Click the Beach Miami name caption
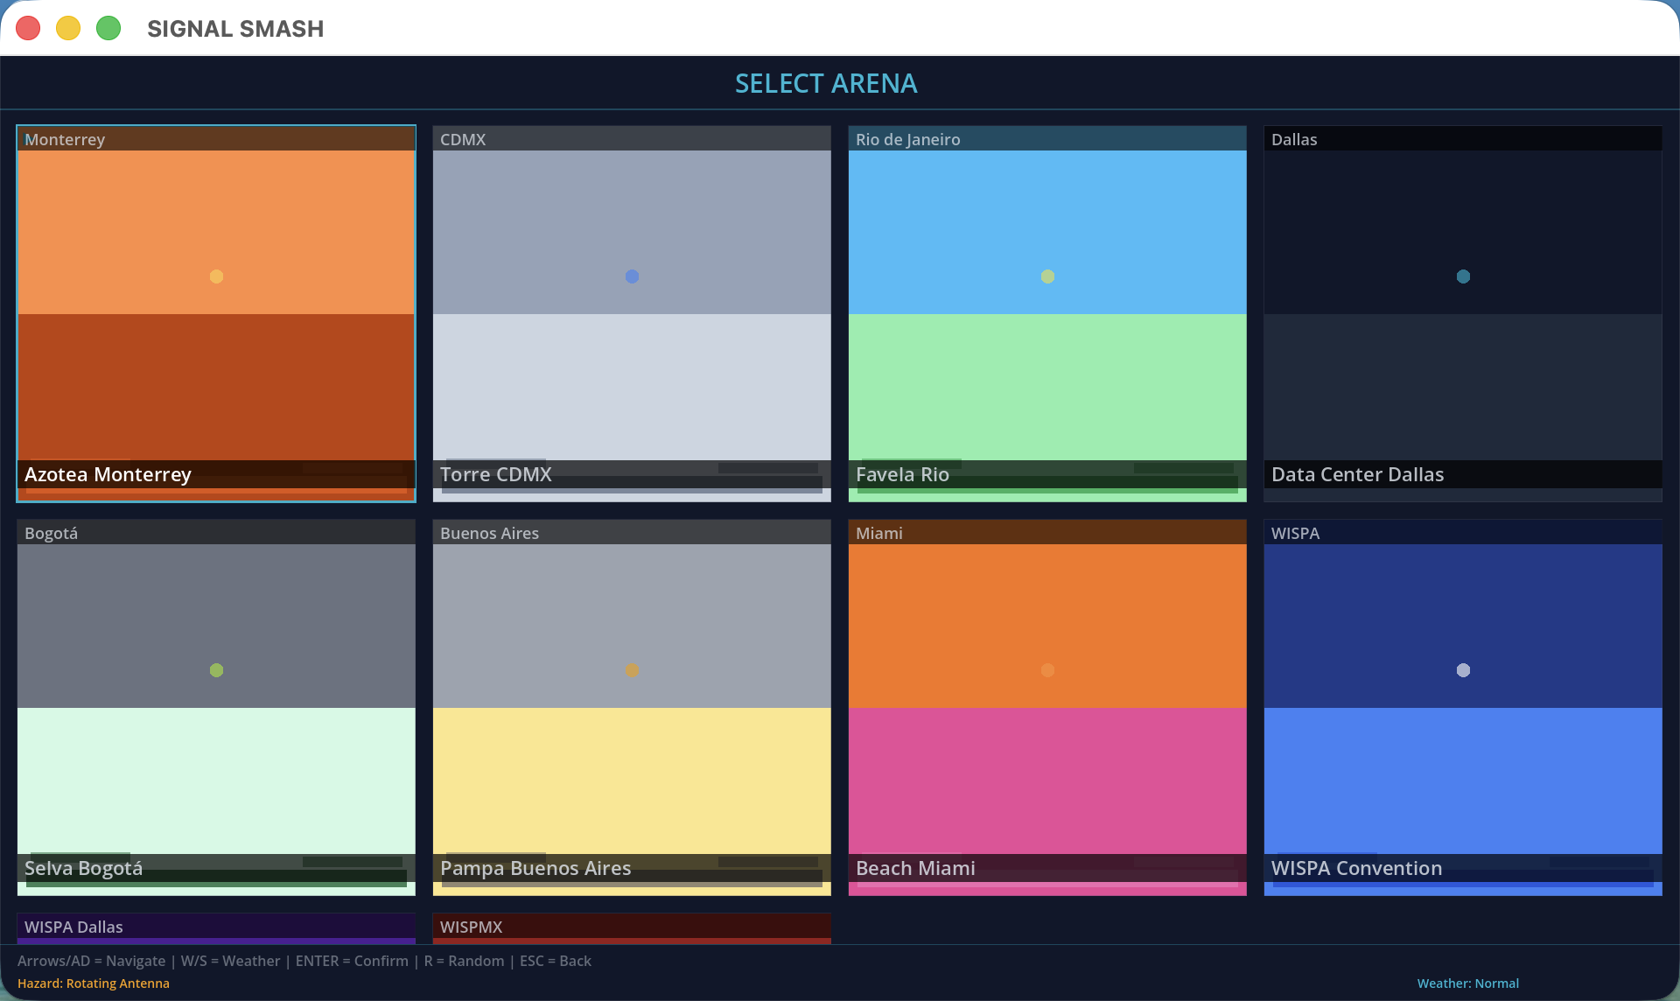 click(915, 868)
